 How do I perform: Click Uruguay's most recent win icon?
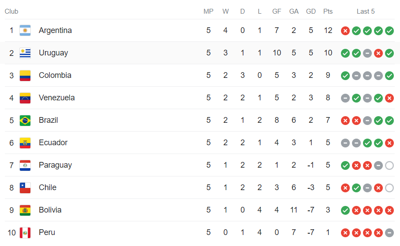point(389,53)
